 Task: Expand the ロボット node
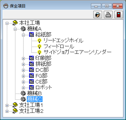(x=23, y=88)
